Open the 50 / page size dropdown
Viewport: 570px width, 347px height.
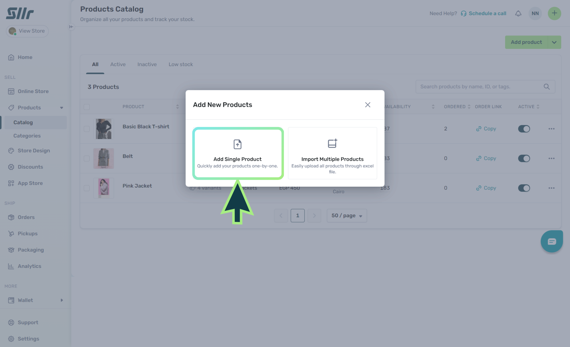pos(347,215)
